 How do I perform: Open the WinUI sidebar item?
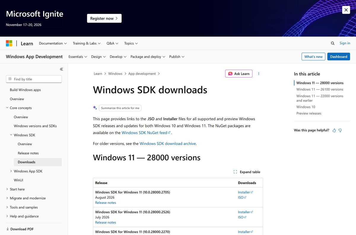(x=18, y=180)
